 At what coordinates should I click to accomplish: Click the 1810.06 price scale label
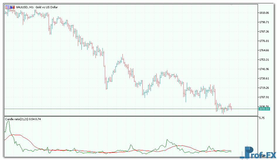pyautogui.click(x=264, y=13)
